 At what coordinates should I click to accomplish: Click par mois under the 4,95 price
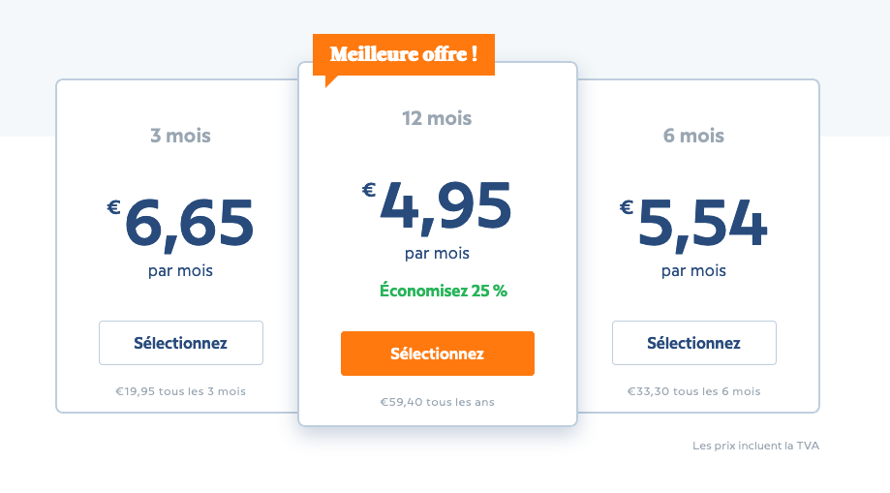pos(437,254)
